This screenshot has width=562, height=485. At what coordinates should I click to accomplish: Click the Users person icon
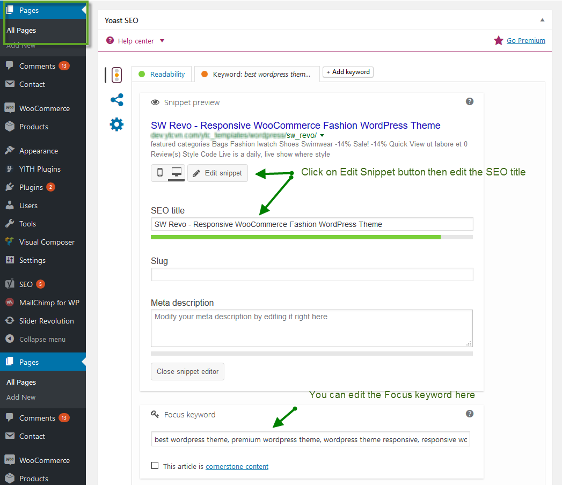(10, 205)
